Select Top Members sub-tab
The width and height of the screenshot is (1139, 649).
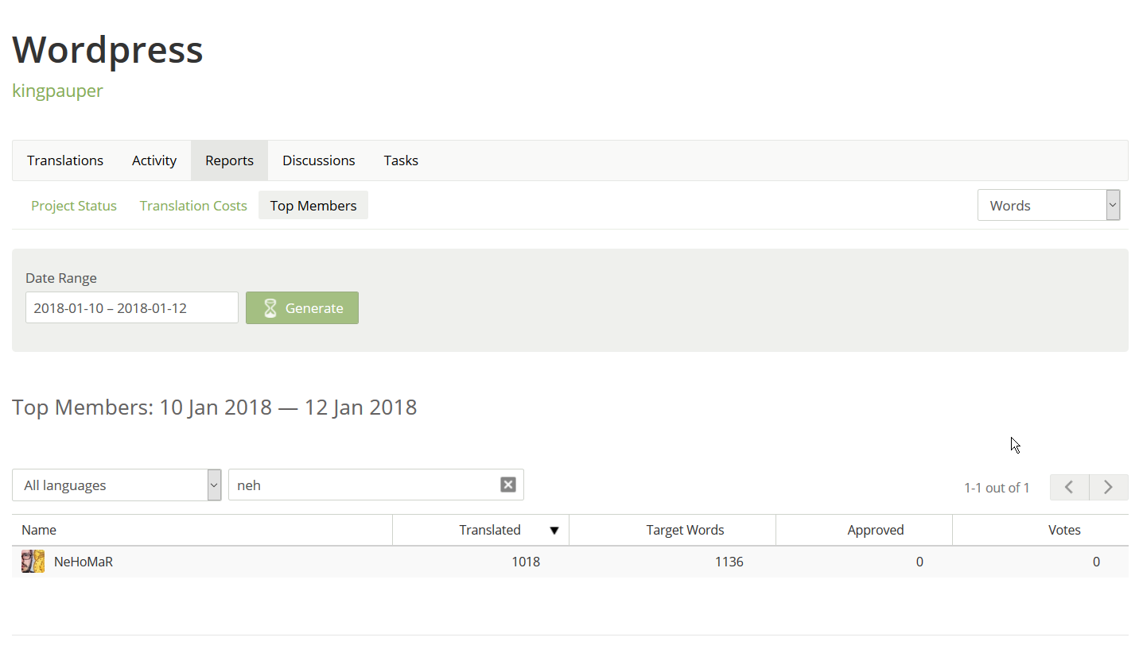point(313,206)
